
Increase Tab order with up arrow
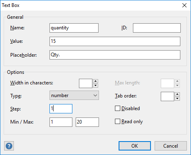(177, 94)
